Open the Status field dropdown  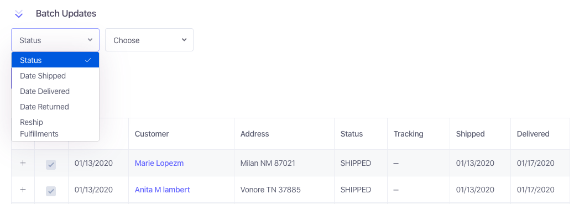55,40
